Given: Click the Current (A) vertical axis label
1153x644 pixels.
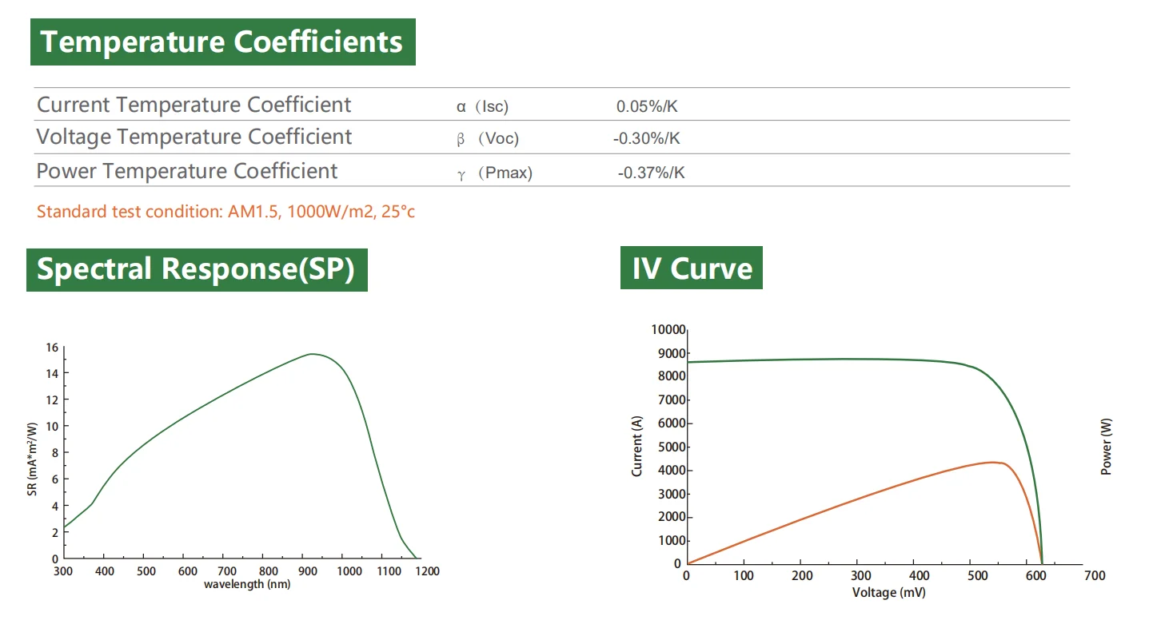Looking at the screenshot, I should point(637,446).
